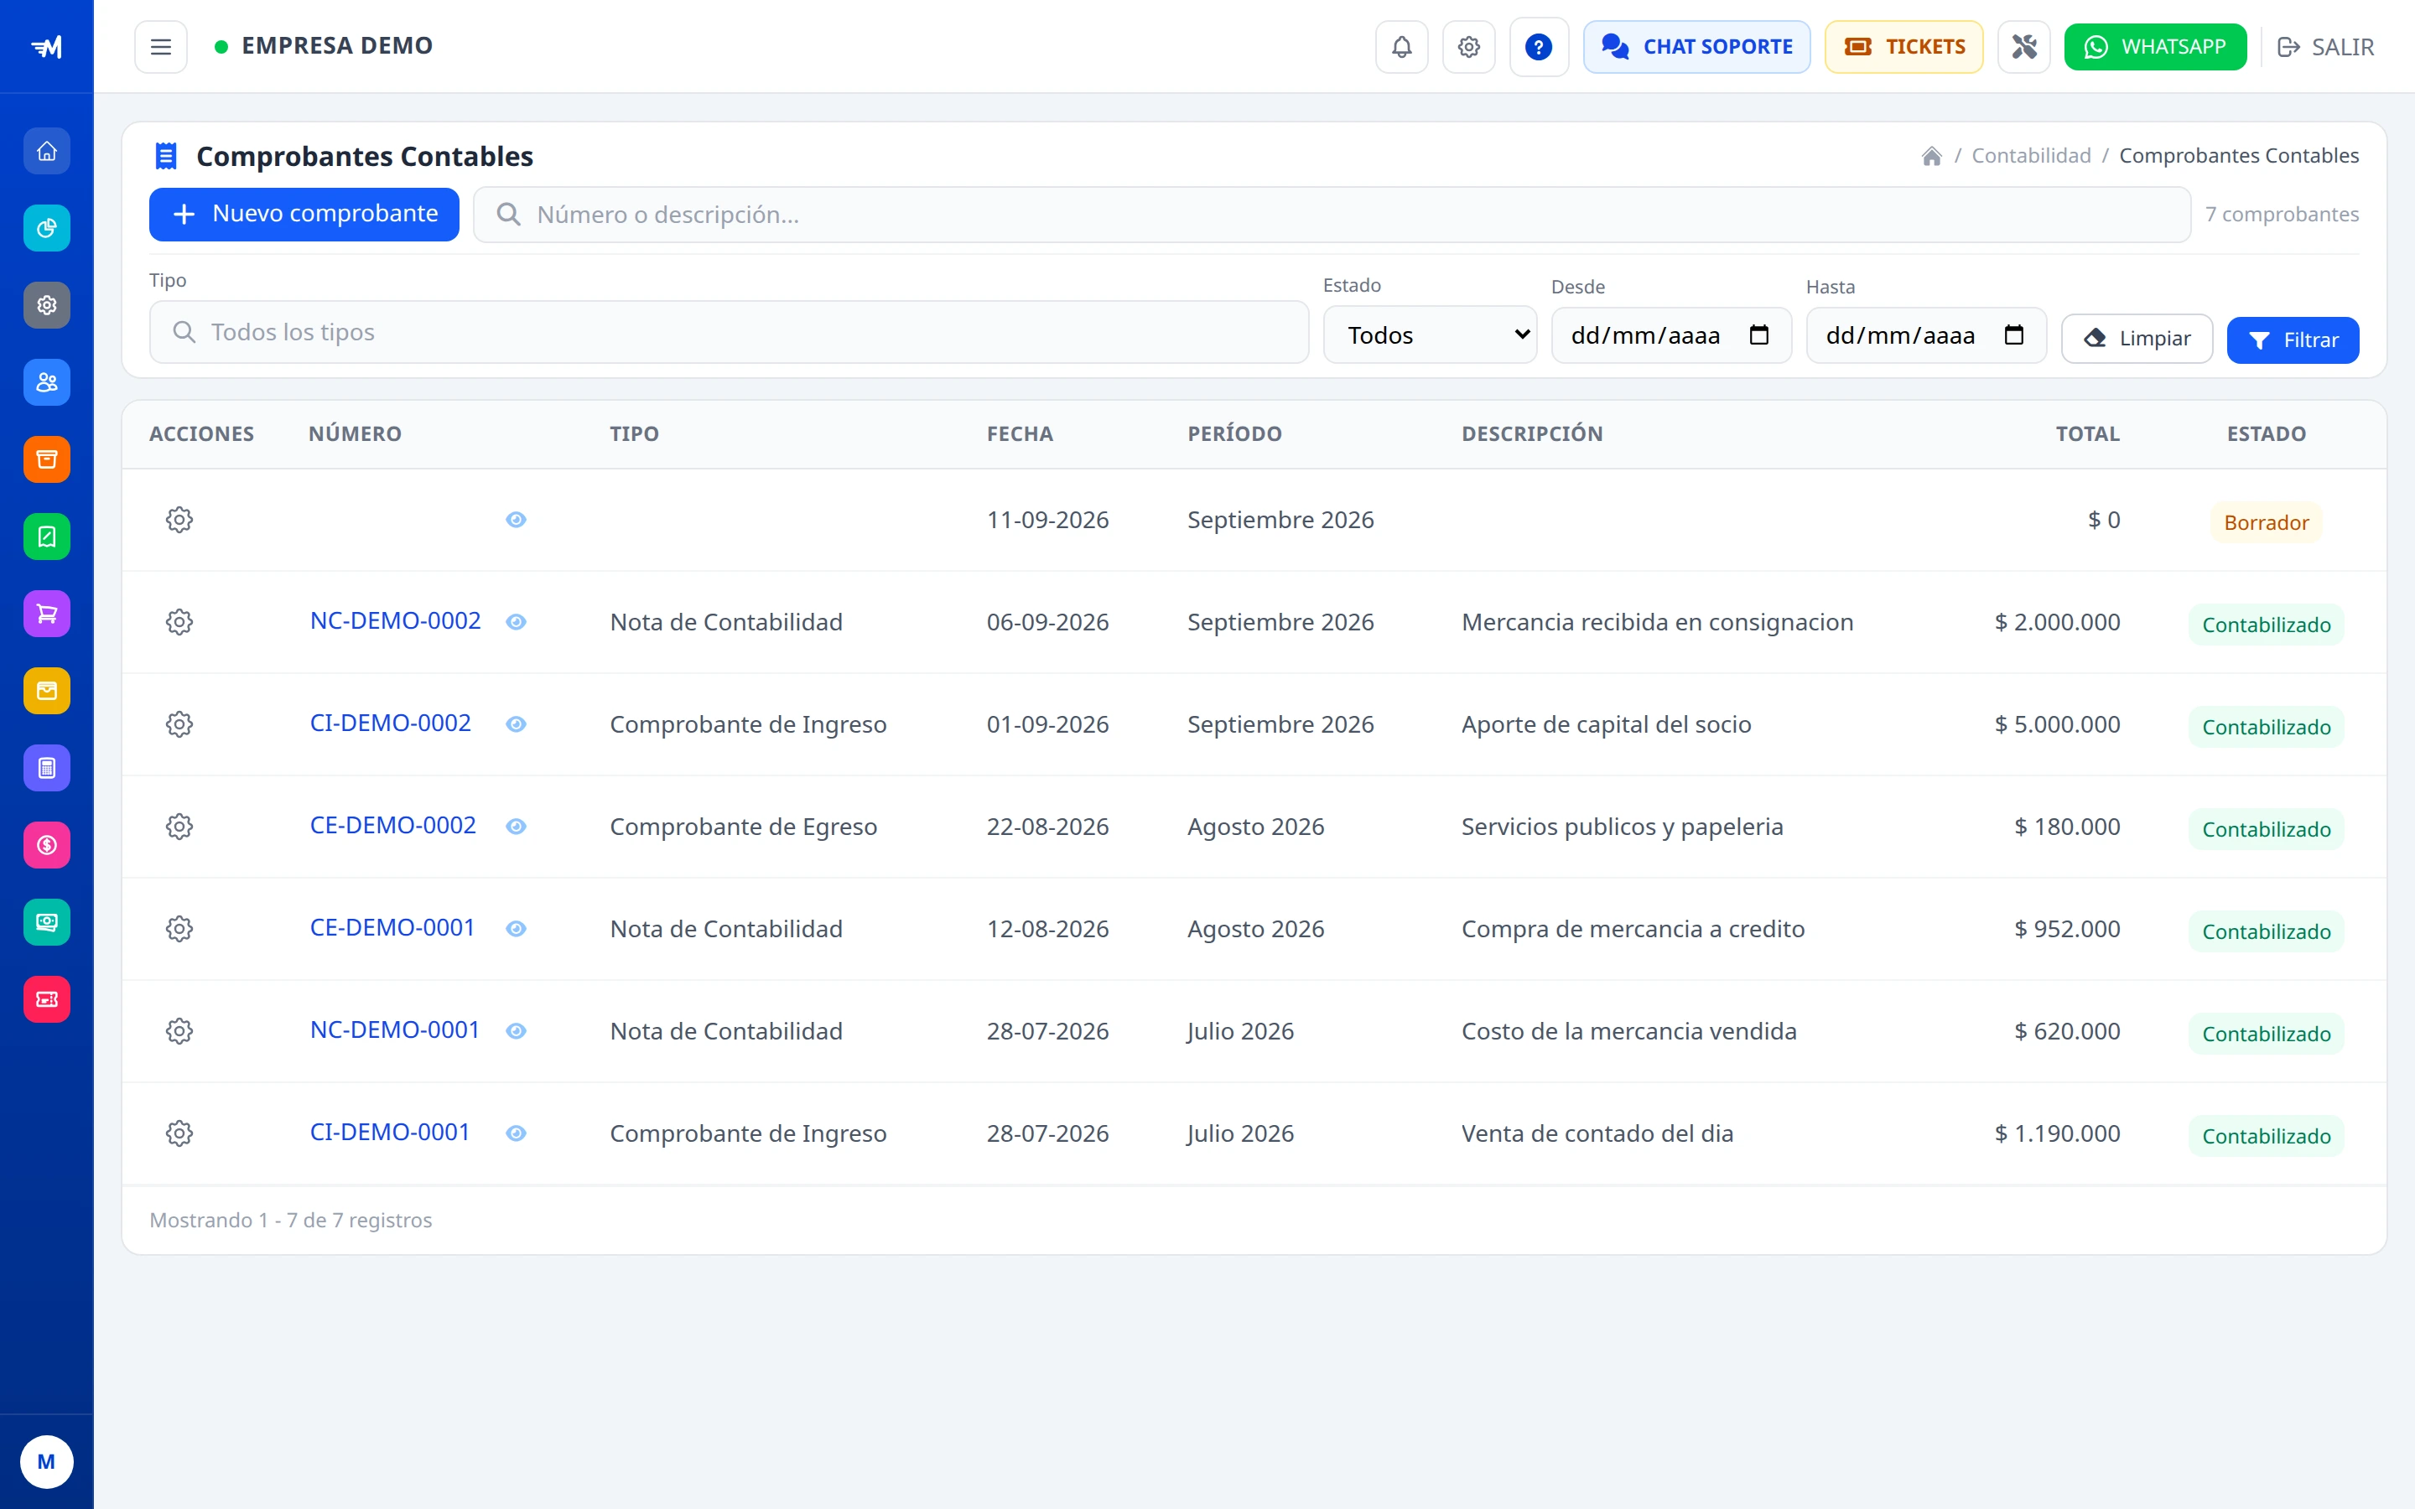2415x1509 pixels.
Task: Click the Número o descripción search field
Action: pos(1332,215)
